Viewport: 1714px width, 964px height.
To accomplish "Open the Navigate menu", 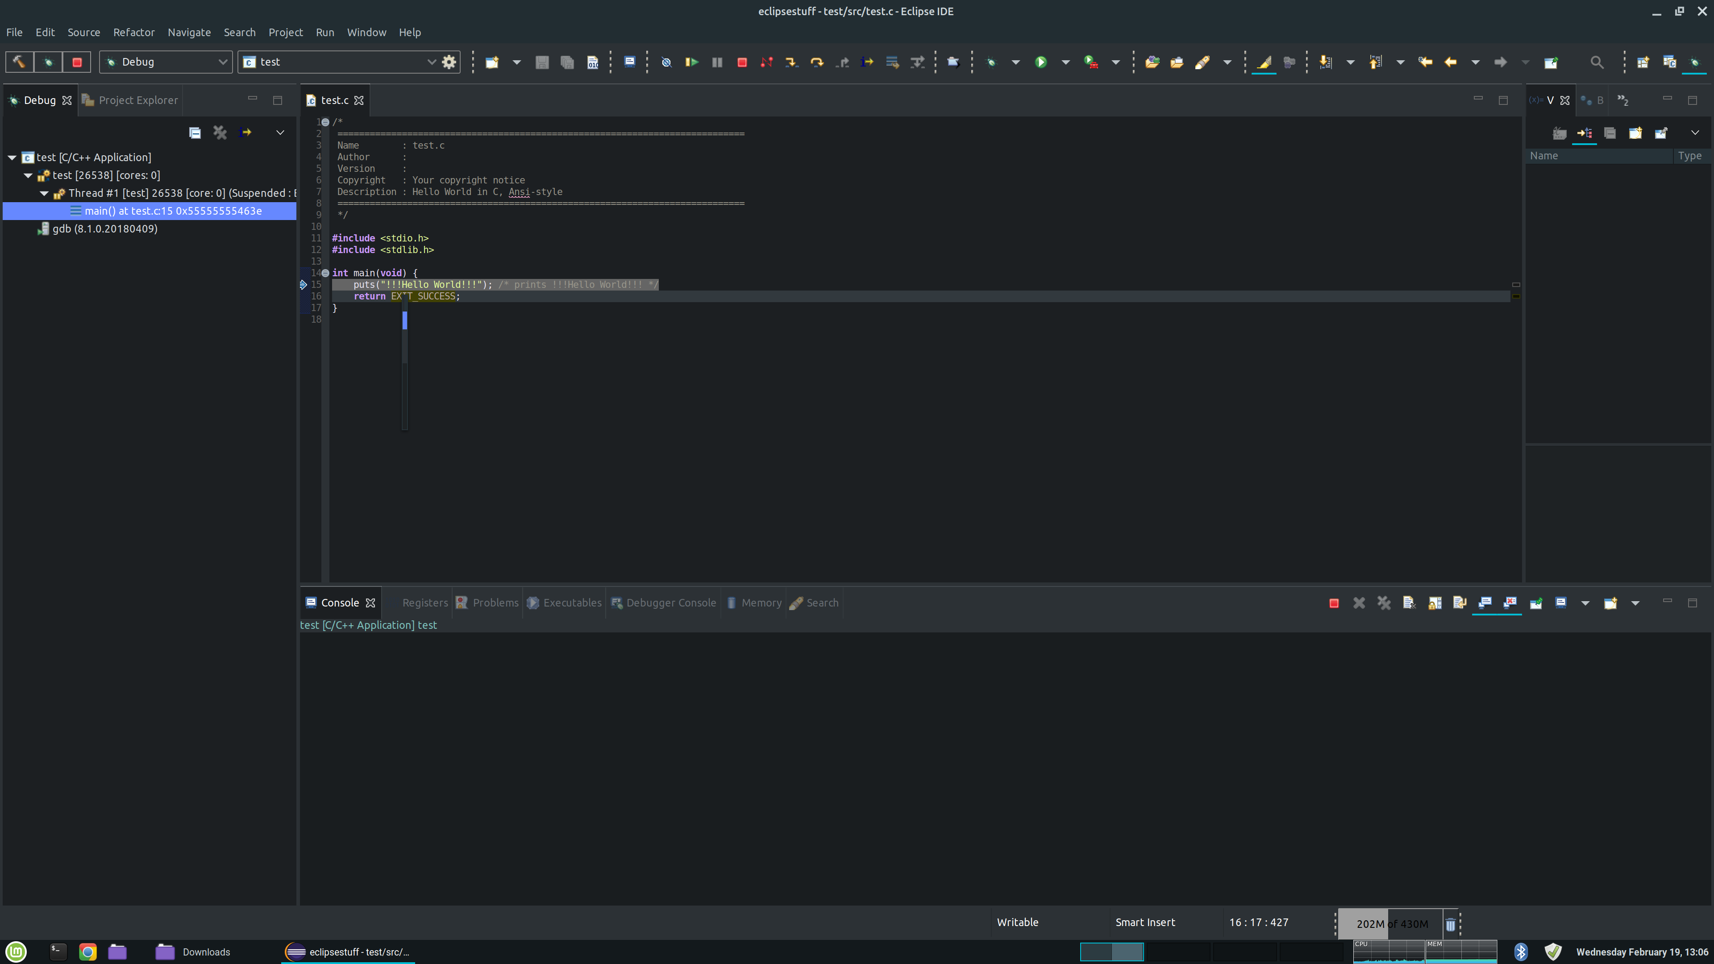I will pos(189,32).
